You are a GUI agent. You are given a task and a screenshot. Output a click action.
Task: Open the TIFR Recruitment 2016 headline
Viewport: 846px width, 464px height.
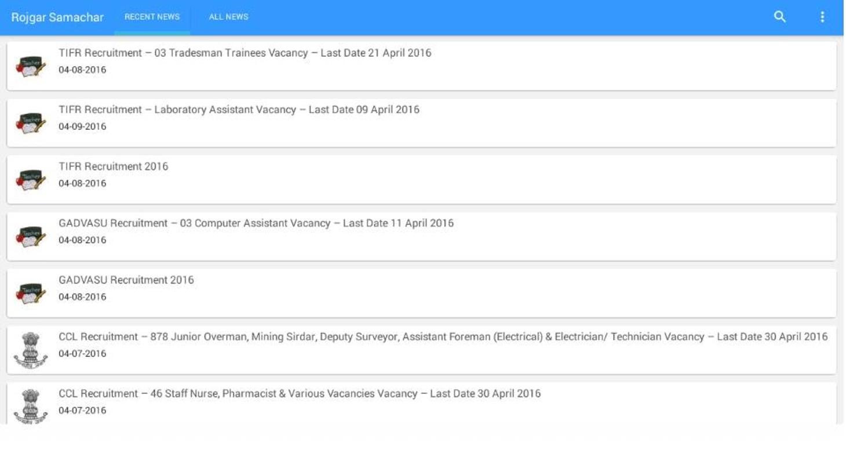tap(114, 166)
